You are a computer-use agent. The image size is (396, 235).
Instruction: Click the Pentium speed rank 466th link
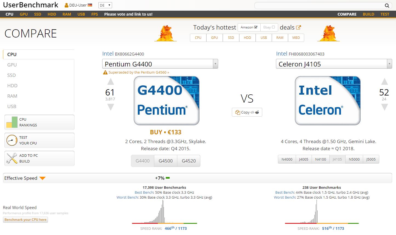click(176, 228)
